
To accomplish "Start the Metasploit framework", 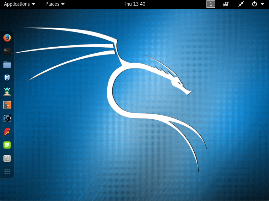I will click(x=7, y=78).
